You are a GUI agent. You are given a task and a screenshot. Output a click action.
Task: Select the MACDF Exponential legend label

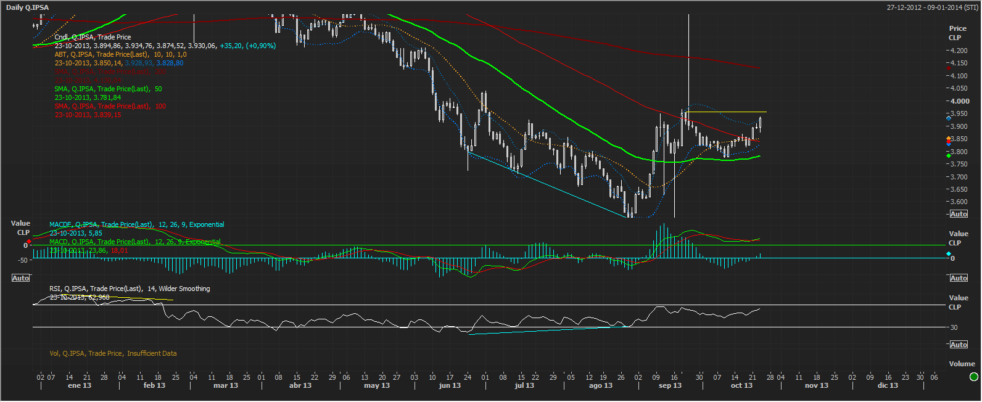pyautogui.click(x=136, y=224)
